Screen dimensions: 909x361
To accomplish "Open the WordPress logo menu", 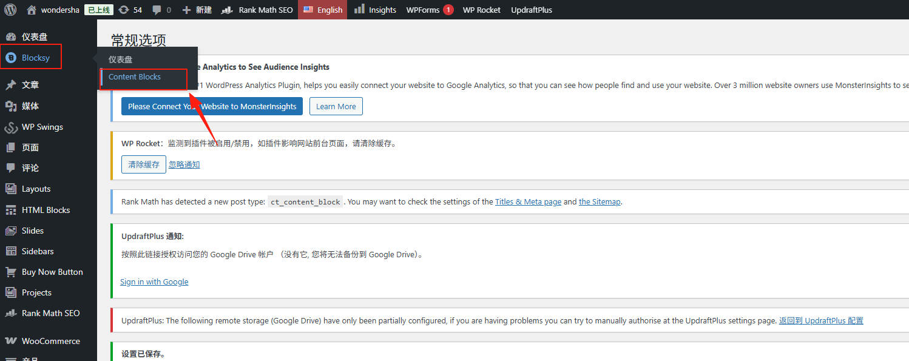I will point(10,9).
